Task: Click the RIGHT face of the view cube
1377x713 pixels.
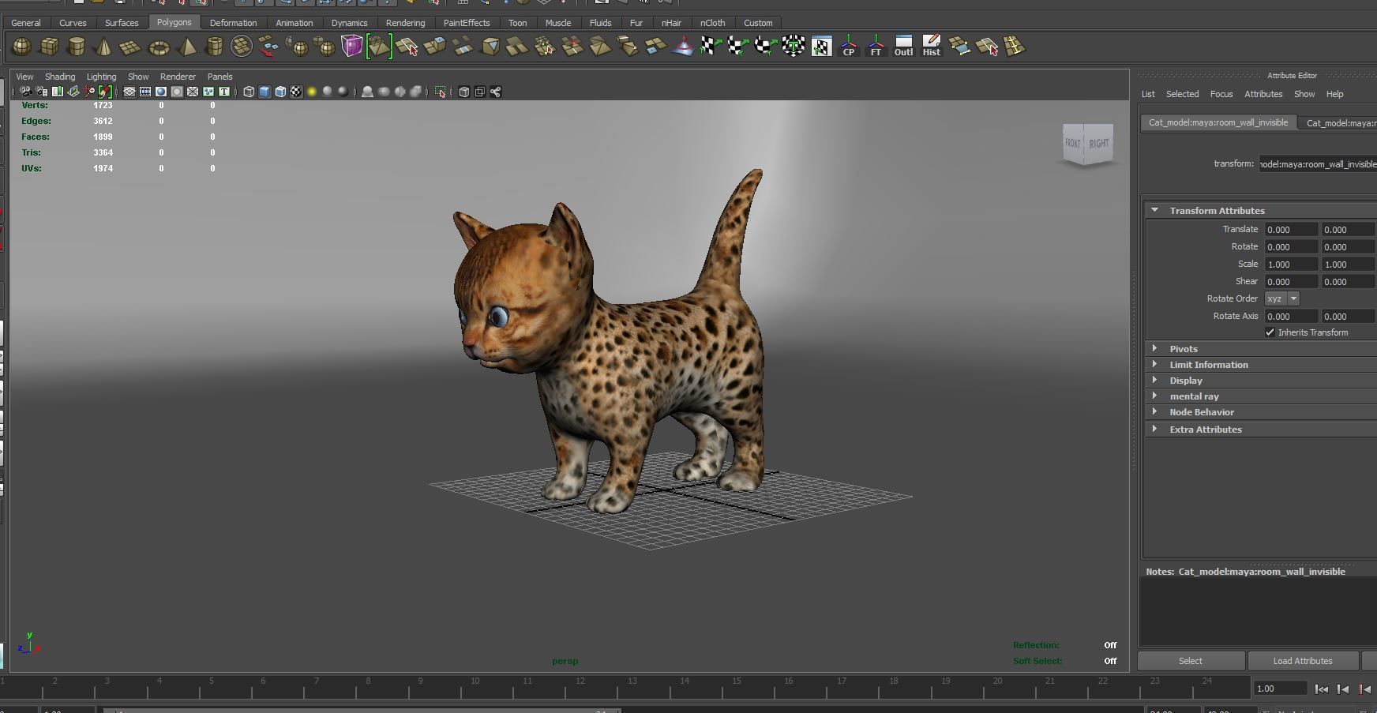Action: click(1099, 144)
